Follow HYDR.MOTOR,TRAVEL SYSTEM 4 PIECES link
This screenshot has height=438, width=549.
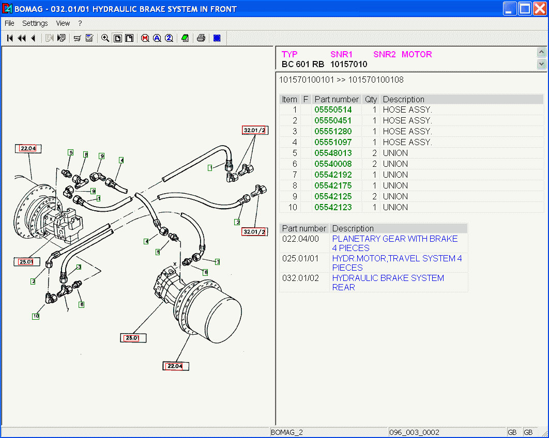click(397, 263)
